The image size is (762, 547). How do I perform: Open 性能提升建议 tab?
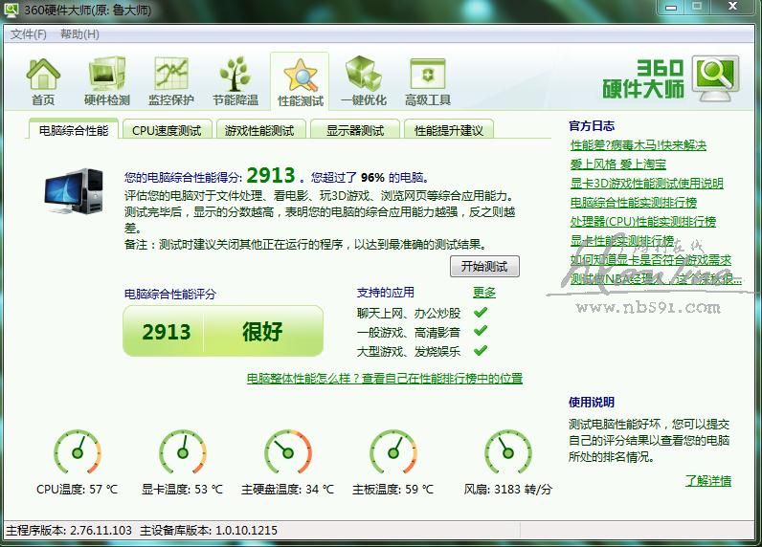pyautogui.click(x=449, y=130)
